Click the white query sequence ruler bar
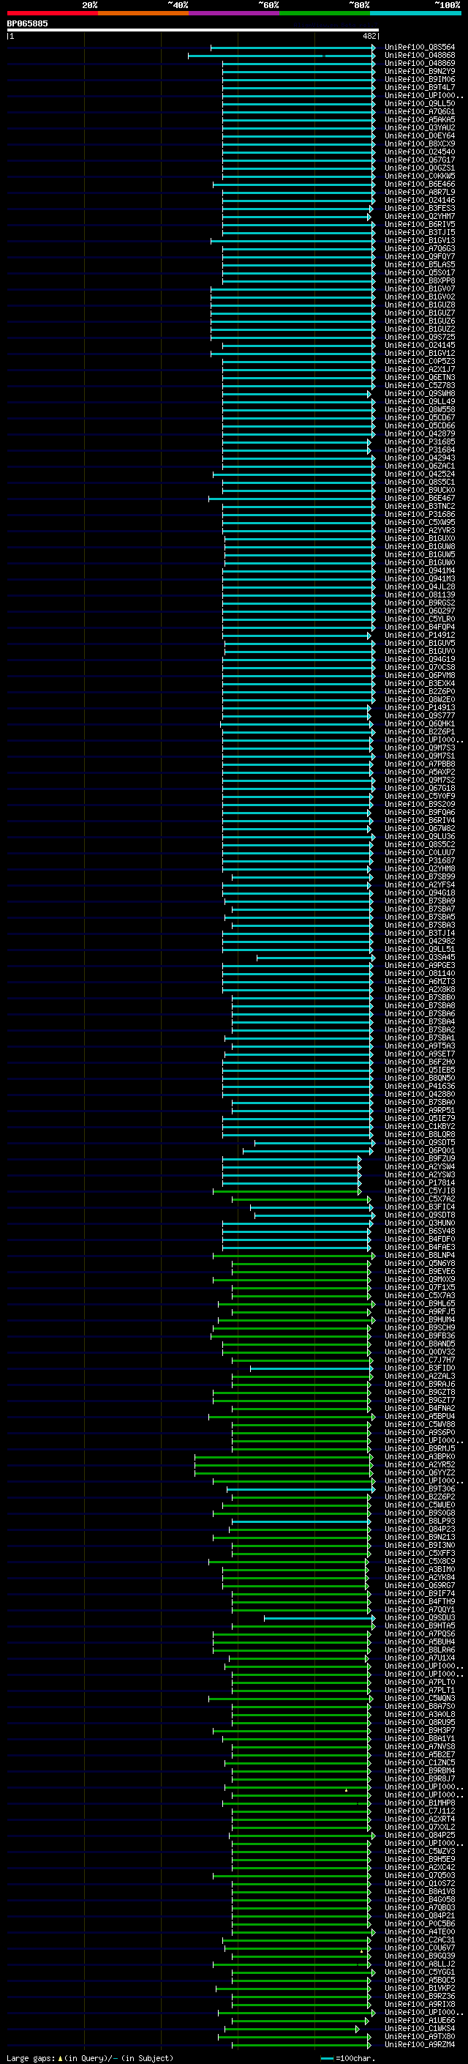 pos(193,31)
